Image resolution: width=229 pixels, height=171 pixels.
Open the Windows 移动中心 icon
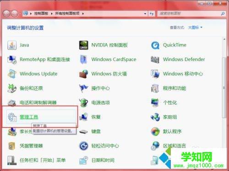tap(155, 74)
